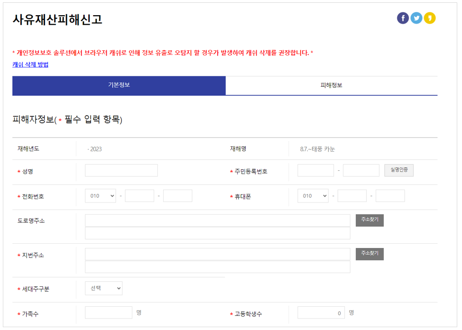Share the page via KakaoTalk icon

click(431, 18)
